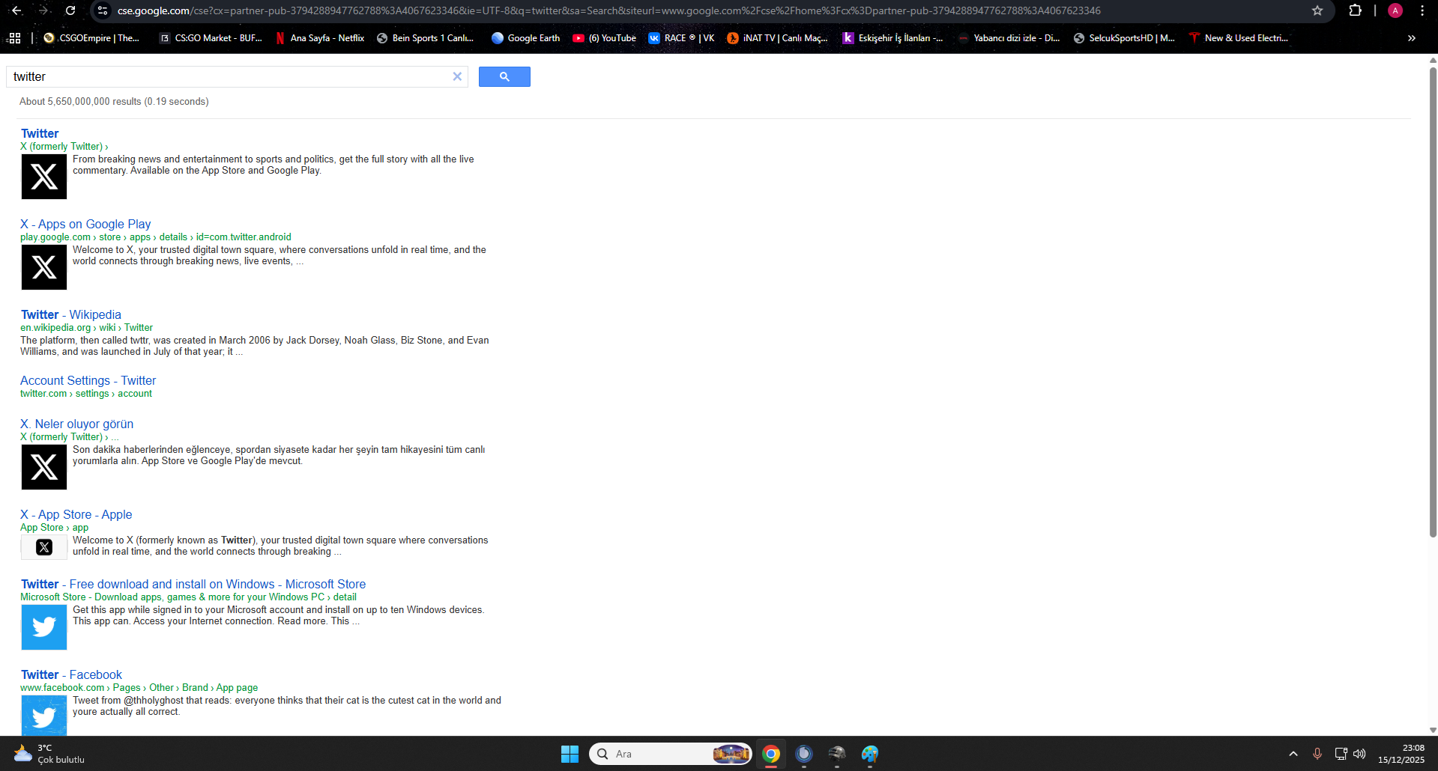Open the YouTube bookmark
The width and height of the screenshot is (1438, 771).
coord(604,38)
